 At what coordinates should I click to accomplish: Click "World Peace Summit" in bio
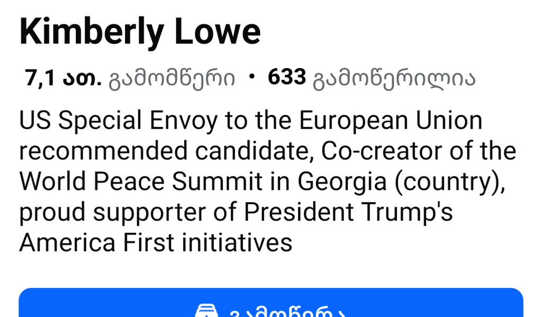tap(141, 182)
